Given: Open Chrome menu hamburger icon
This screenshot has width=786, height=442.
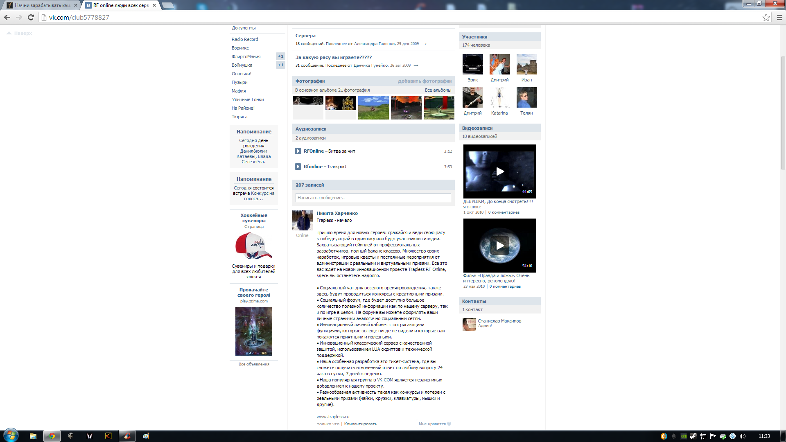Looking at the screenshot, I should (779, 17).
